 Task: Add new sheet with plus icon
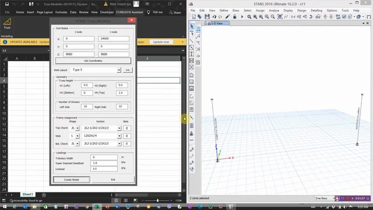tap(44, 195)
